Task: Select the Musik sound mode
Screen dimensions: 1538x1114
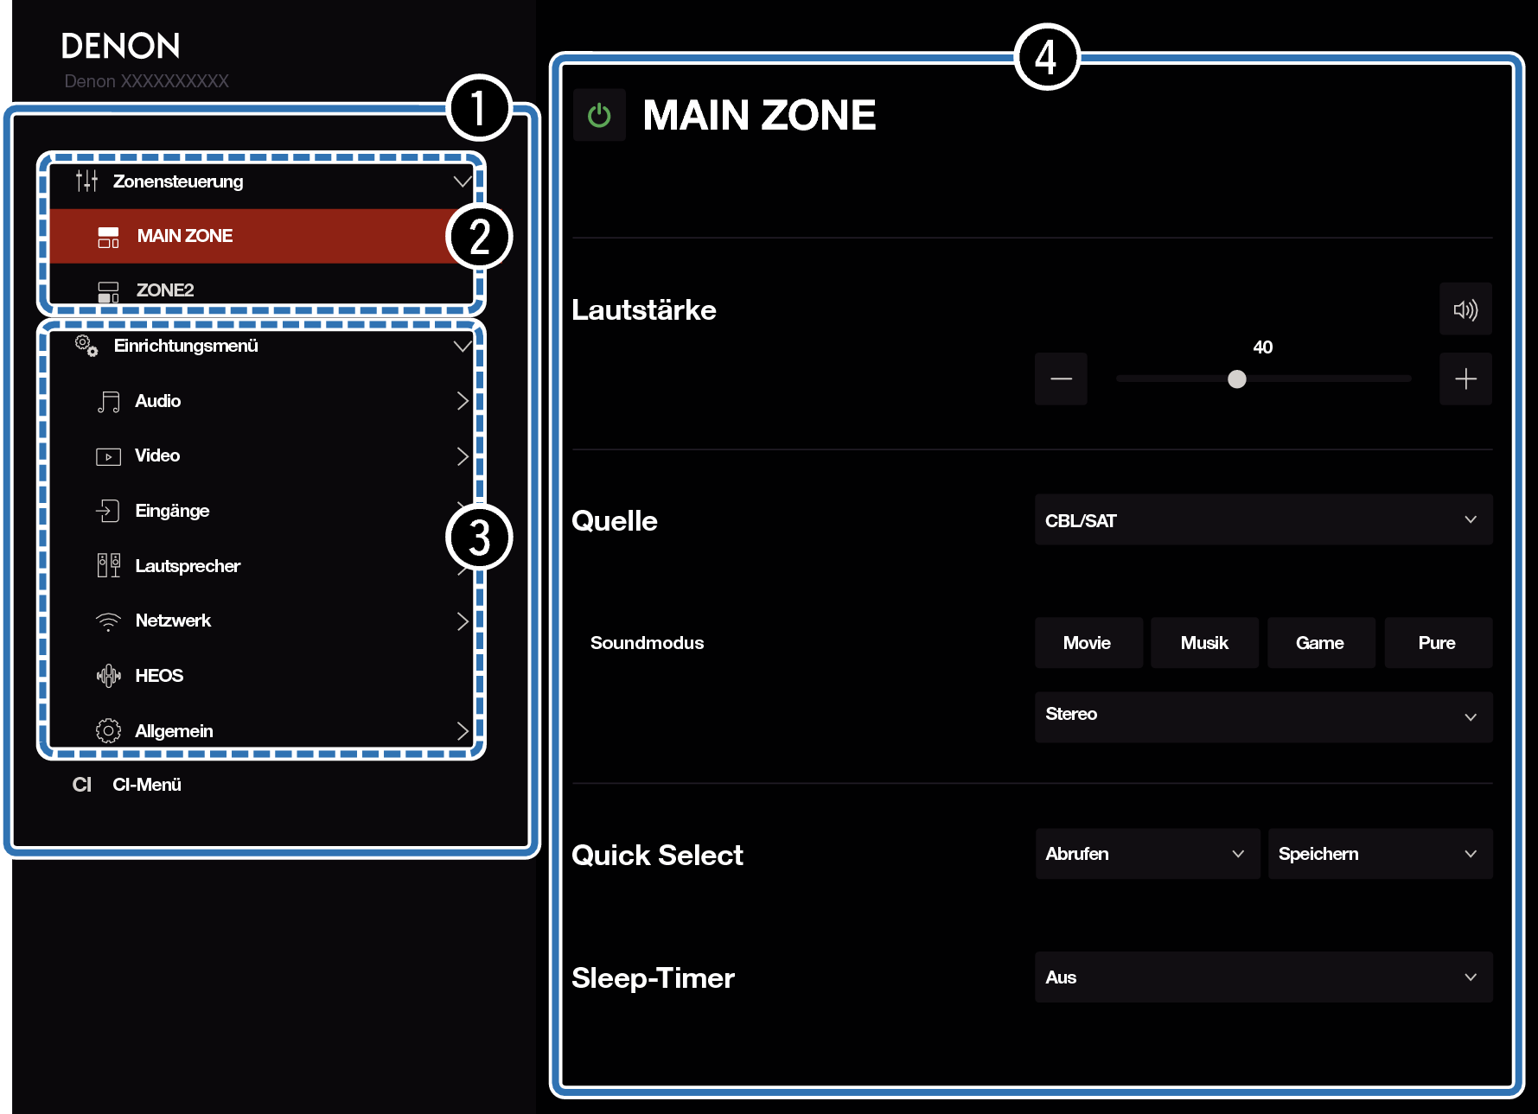Action: point(1203,643)
